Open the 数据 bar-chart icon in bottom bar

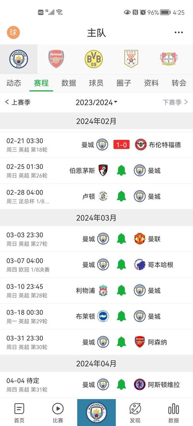[x=174, y=413]
